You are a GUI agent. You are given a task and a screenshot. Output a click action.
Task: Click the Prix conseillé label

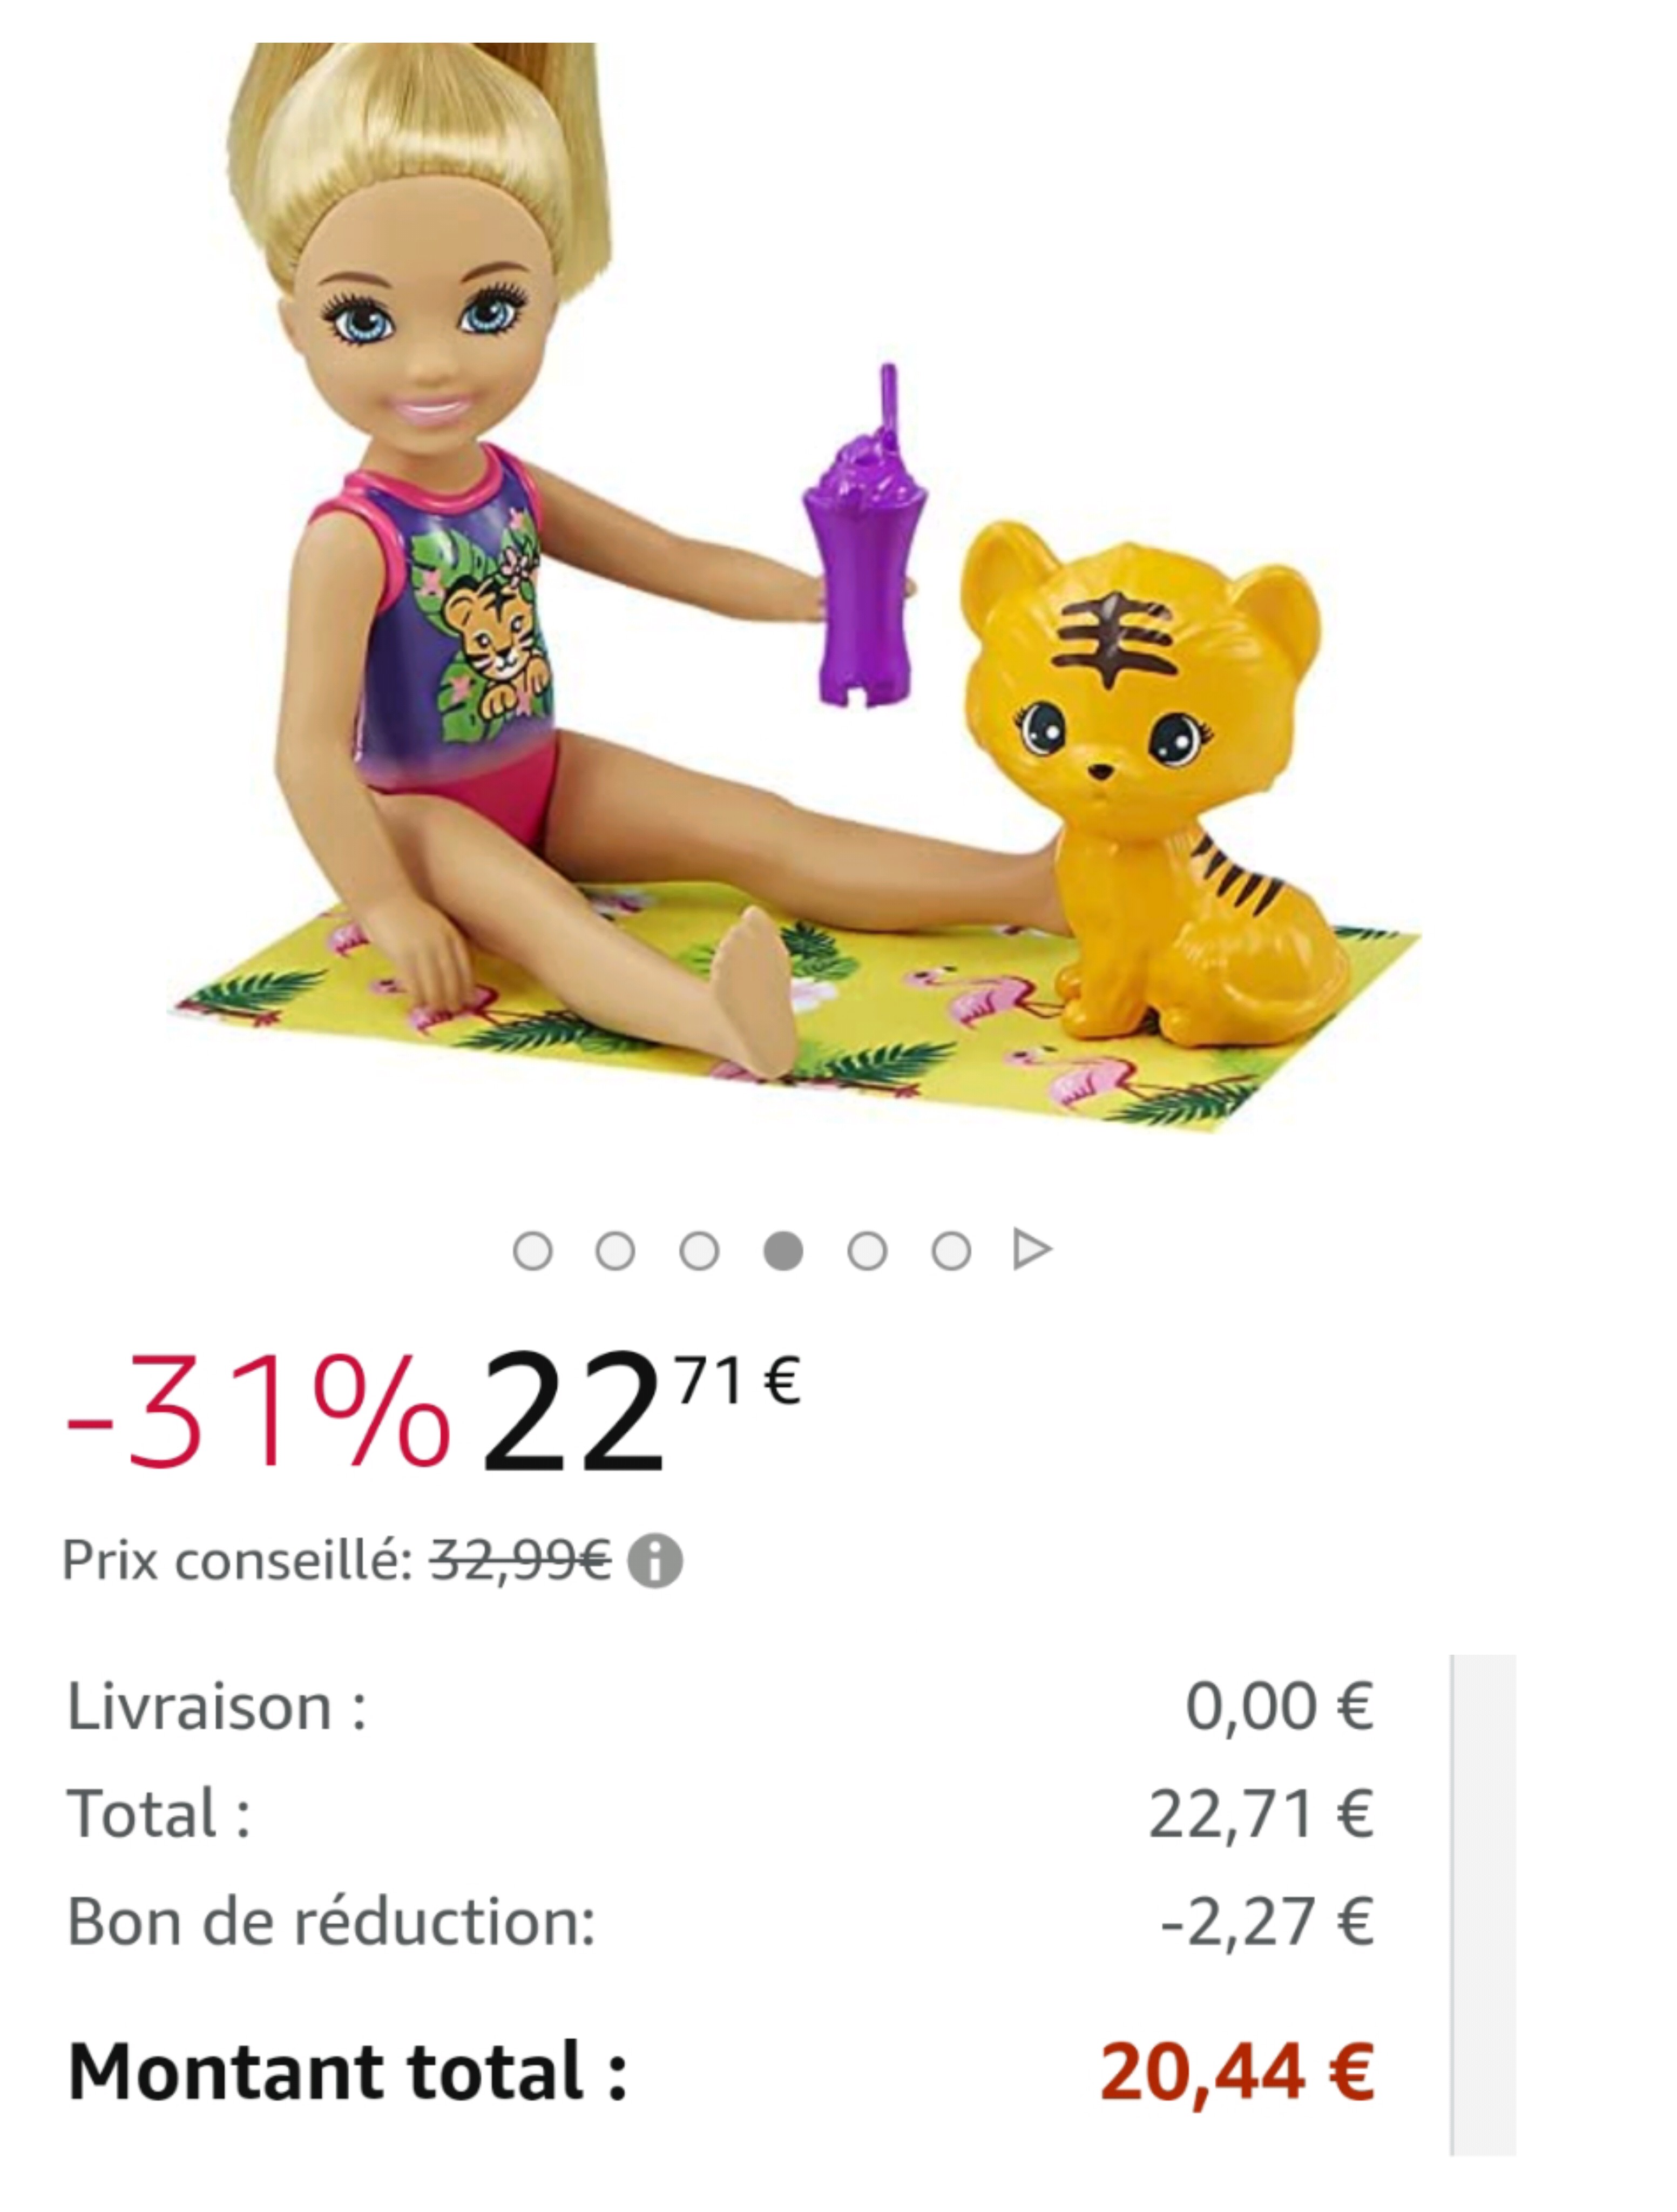point(238,1561)
